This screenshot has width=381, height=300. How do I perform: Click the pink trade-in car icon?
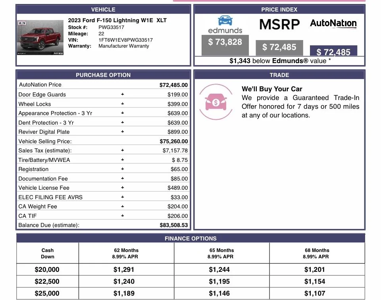pos(216,102)
